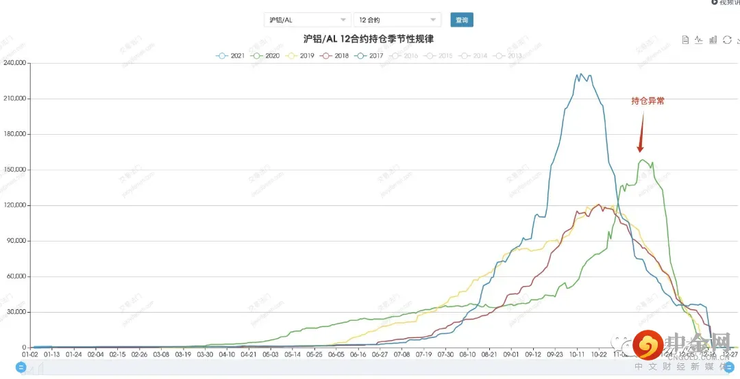
Task: Click the 持仓异常 annotation label
Action: tap(647, 101)
